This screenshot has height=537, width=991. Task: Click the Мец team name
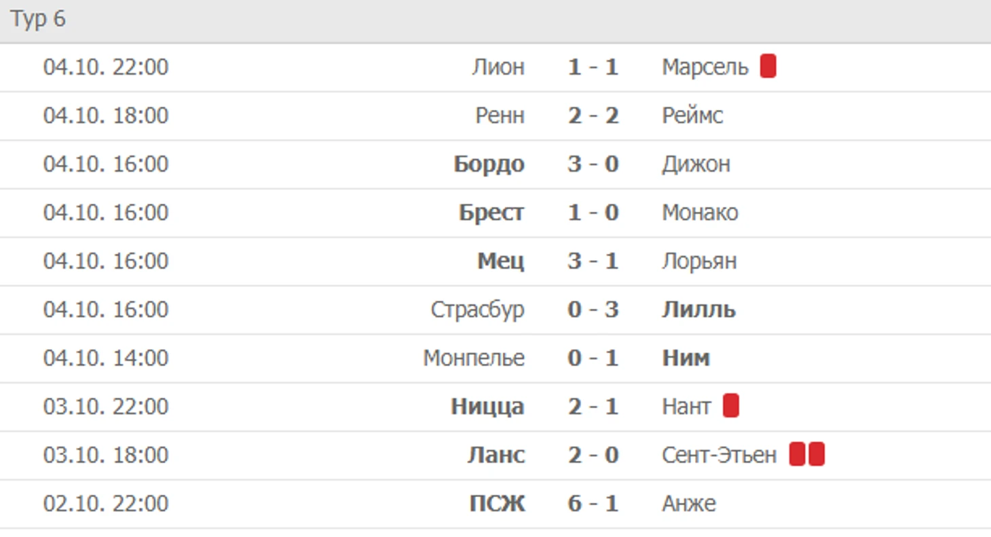click(x=501, y=261)
